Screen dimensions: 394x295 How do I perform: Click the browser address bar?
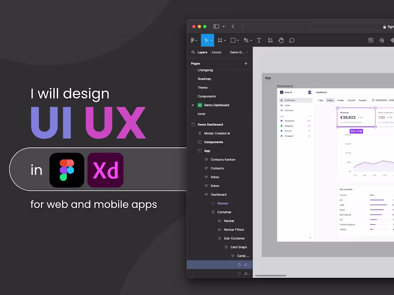coord(352,26)
